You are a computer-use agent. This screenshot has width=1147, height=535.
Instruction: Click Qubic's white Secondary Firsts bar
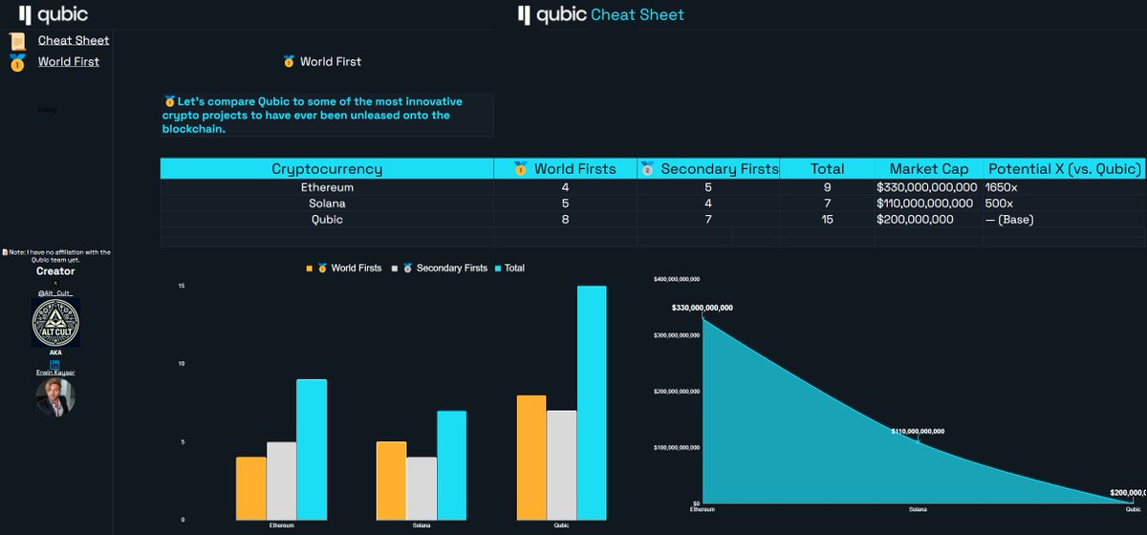click(561, 465)
